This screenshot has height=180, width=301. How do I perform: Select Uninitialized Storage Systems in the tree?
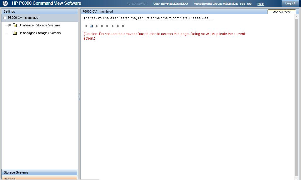39,25
